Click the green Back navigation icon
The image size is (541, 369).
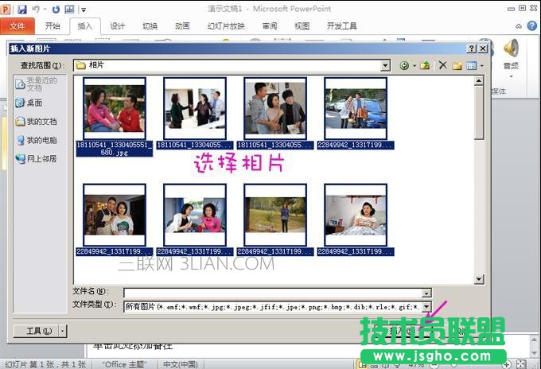pos(404,65)
